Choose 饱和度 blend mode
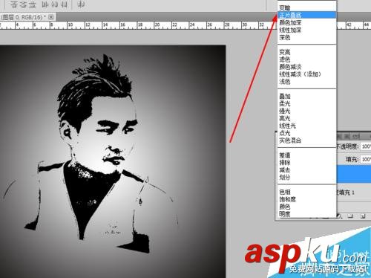Screen dimensions: 371x278 point(306,199)
